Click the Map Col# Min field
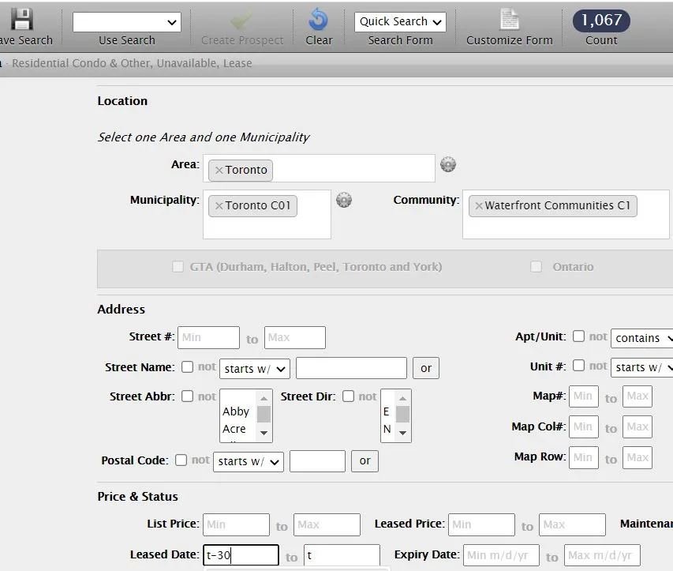 coord(584,427)
